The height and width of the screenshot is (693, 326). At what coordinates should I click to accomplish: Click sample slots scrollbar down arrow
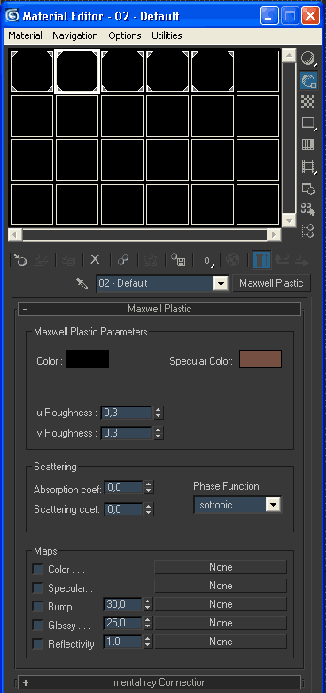(x=289, y=220)
